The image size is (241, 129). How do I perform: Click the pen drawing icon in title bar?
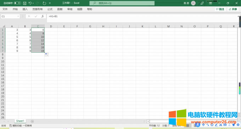tap(202, 3)
